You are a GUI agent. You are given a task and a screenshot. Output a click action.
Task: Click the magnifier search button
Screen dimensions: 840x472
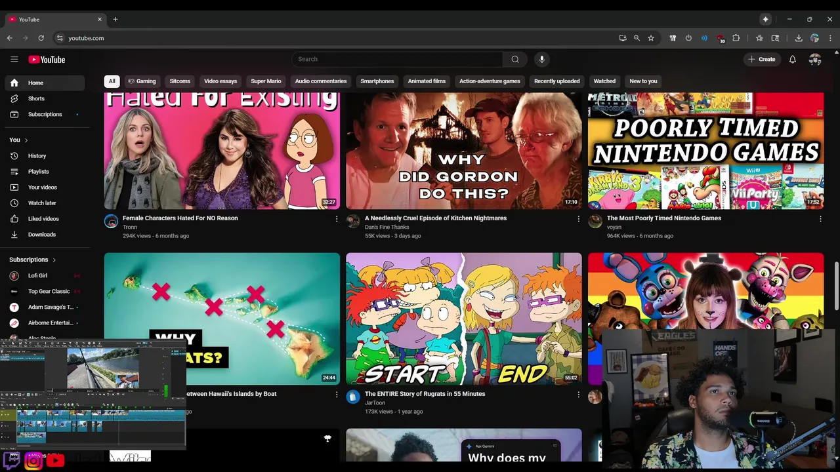515,59
